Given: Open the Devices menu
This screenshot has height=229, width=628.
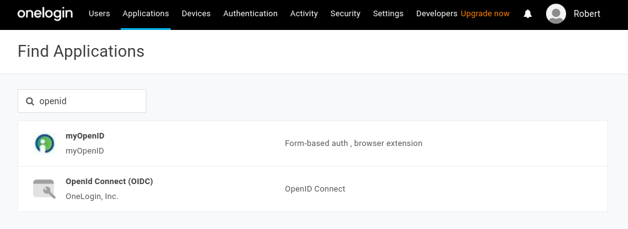Looking at the screenshot, I should pos(196,14).
